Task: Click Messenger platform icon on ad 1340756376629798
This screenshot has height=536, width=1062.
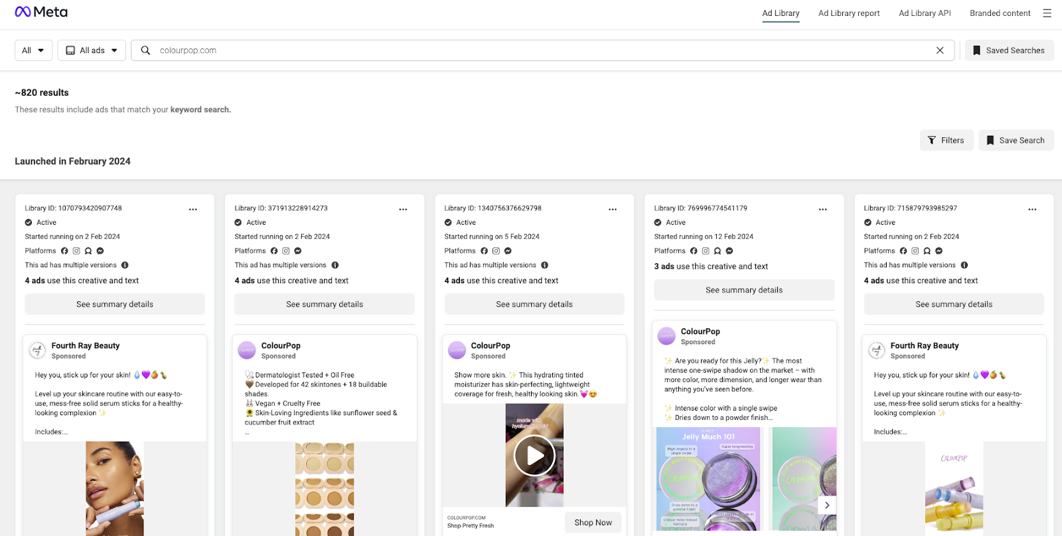Action: point(508,251)
